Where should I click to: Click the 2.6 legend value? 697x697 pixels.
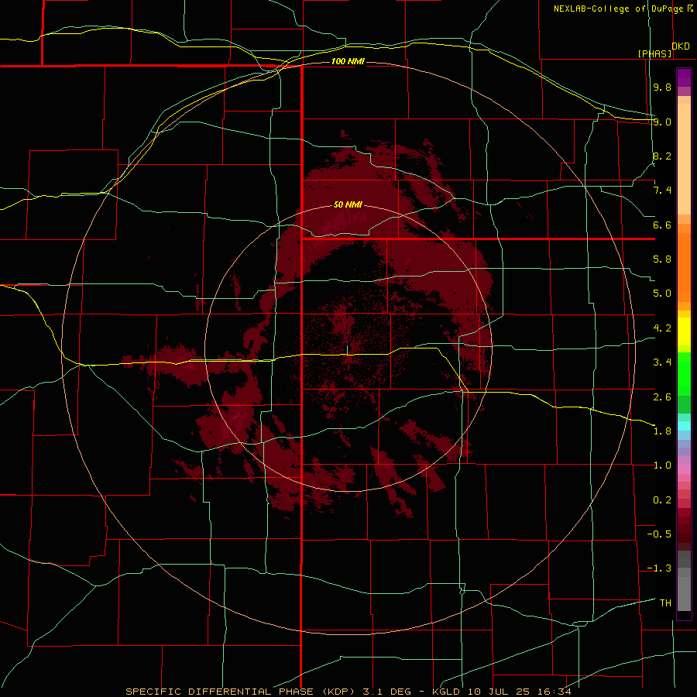click(x=662, y=397)
